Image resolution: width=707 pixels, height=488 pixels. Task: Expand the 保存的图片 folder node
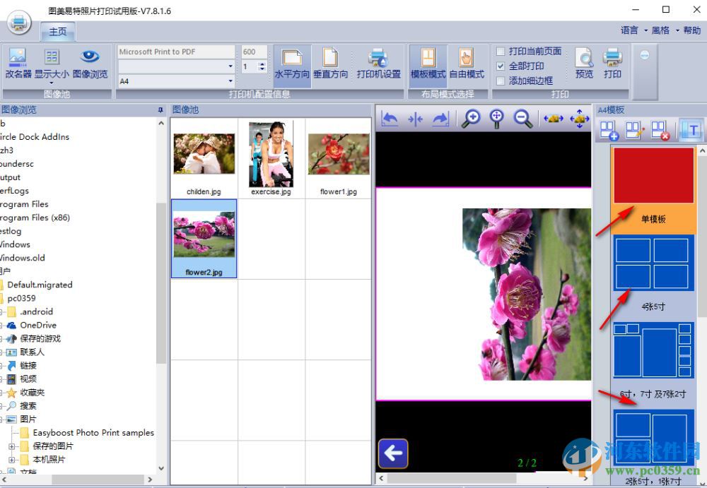[12, 446]
